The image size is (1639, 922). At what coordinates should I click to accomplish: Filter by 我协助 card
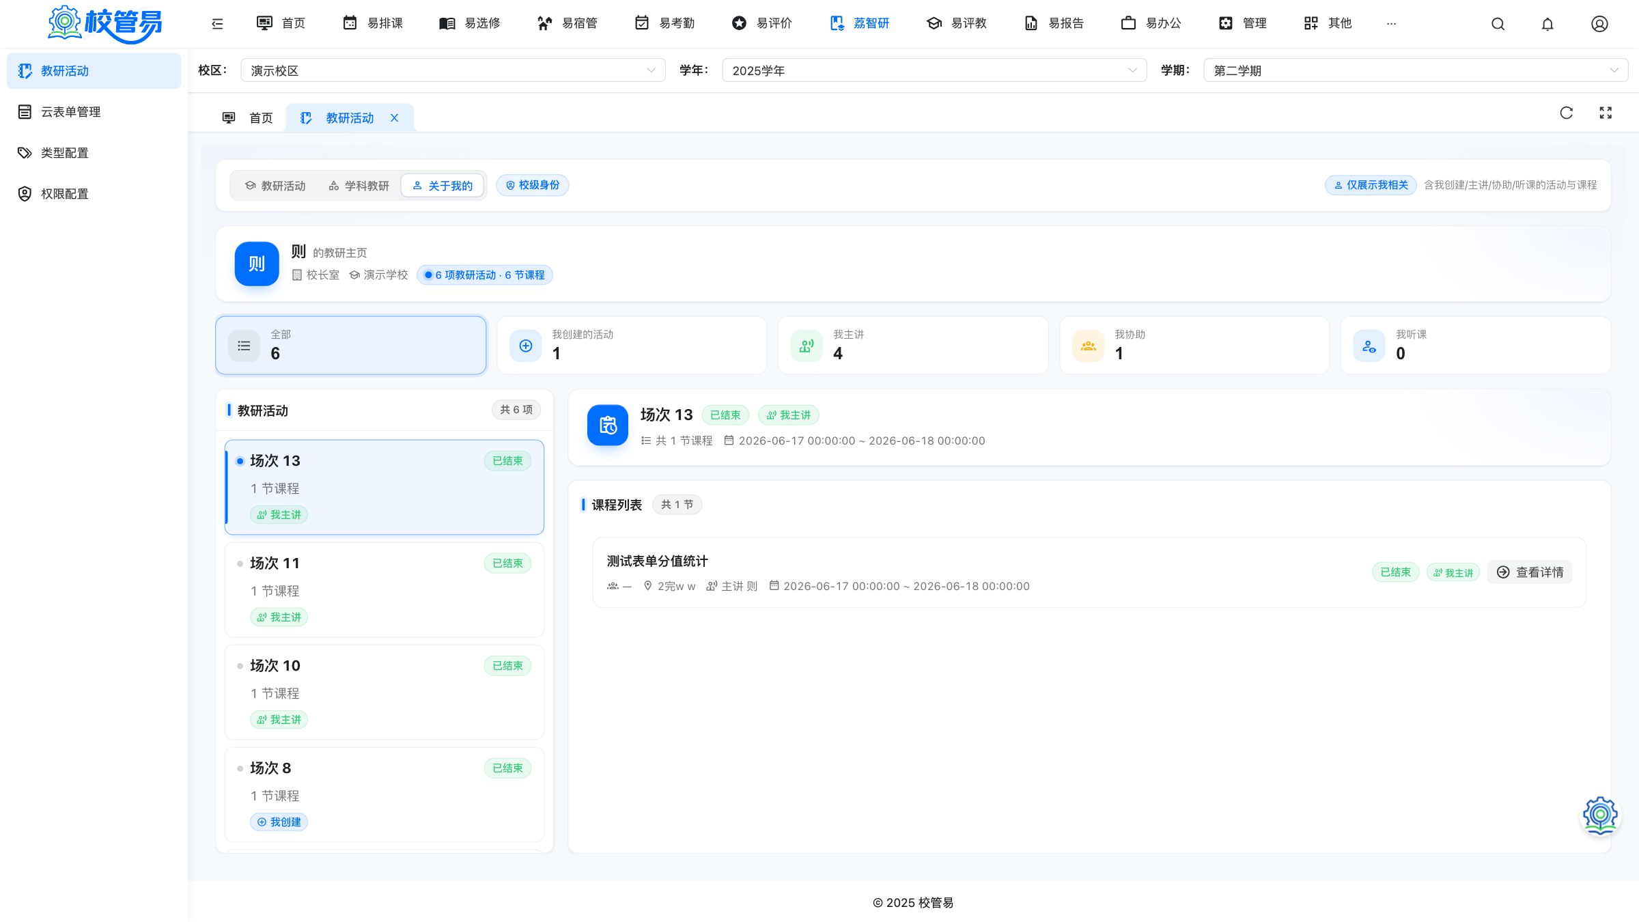[1194, 345]
